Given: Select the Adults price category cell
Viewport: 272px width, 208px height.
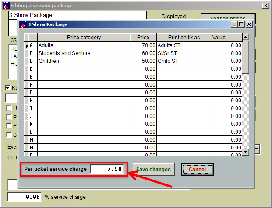Looking at the screenshot, I should click(84, 45).
